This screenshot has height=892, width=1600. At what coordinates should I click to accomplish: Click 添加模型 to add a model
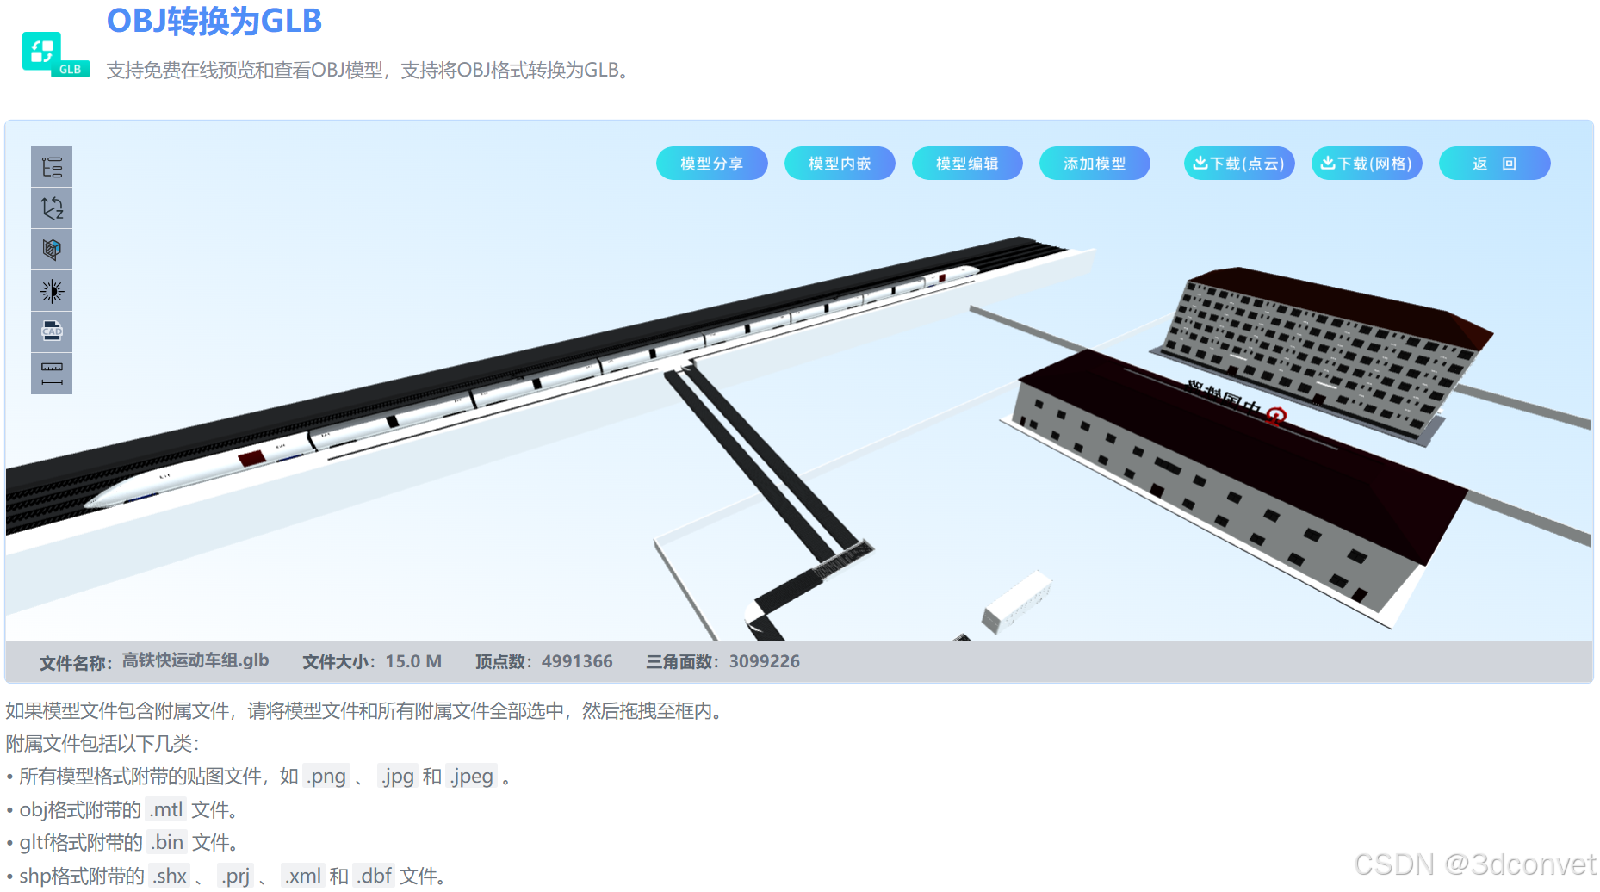1095,164
